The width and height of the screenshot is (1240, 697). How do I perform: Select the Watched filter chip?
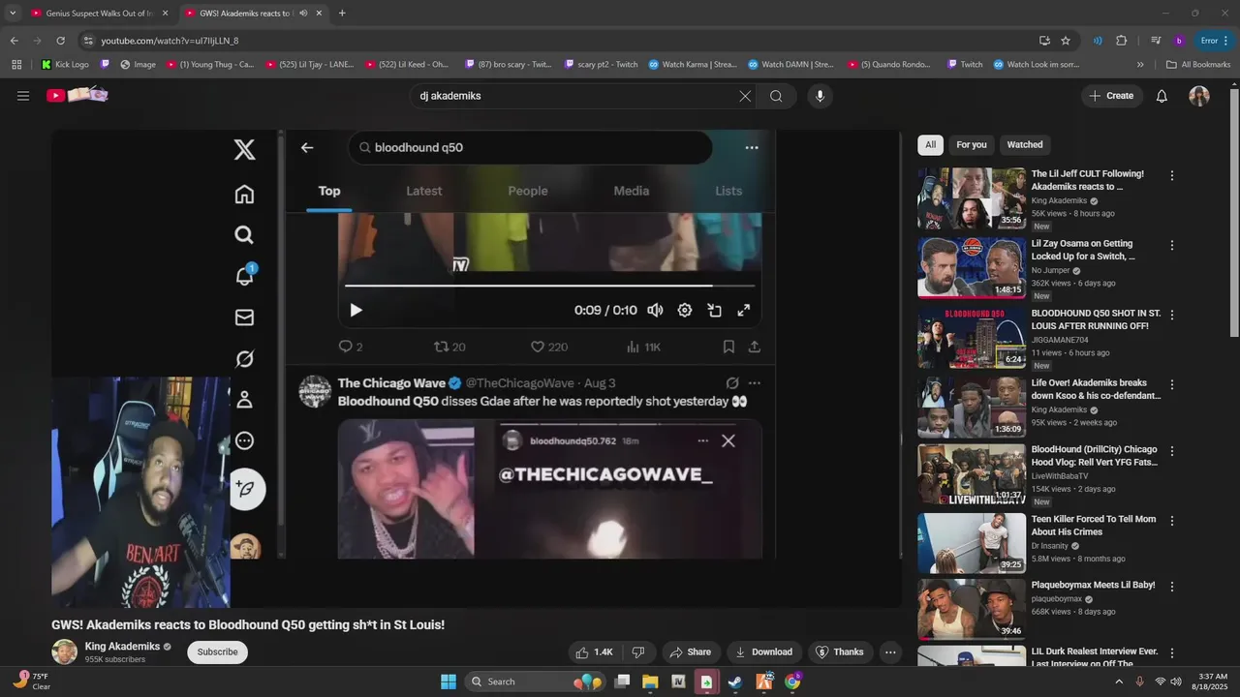pyautogui.click(x=1025, y=145)
